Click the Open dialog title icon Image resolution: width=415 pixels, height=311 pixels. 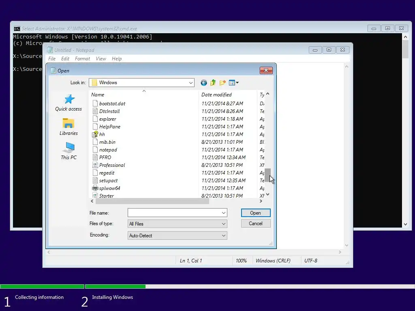pyautogui.click(x=53, y=70)
